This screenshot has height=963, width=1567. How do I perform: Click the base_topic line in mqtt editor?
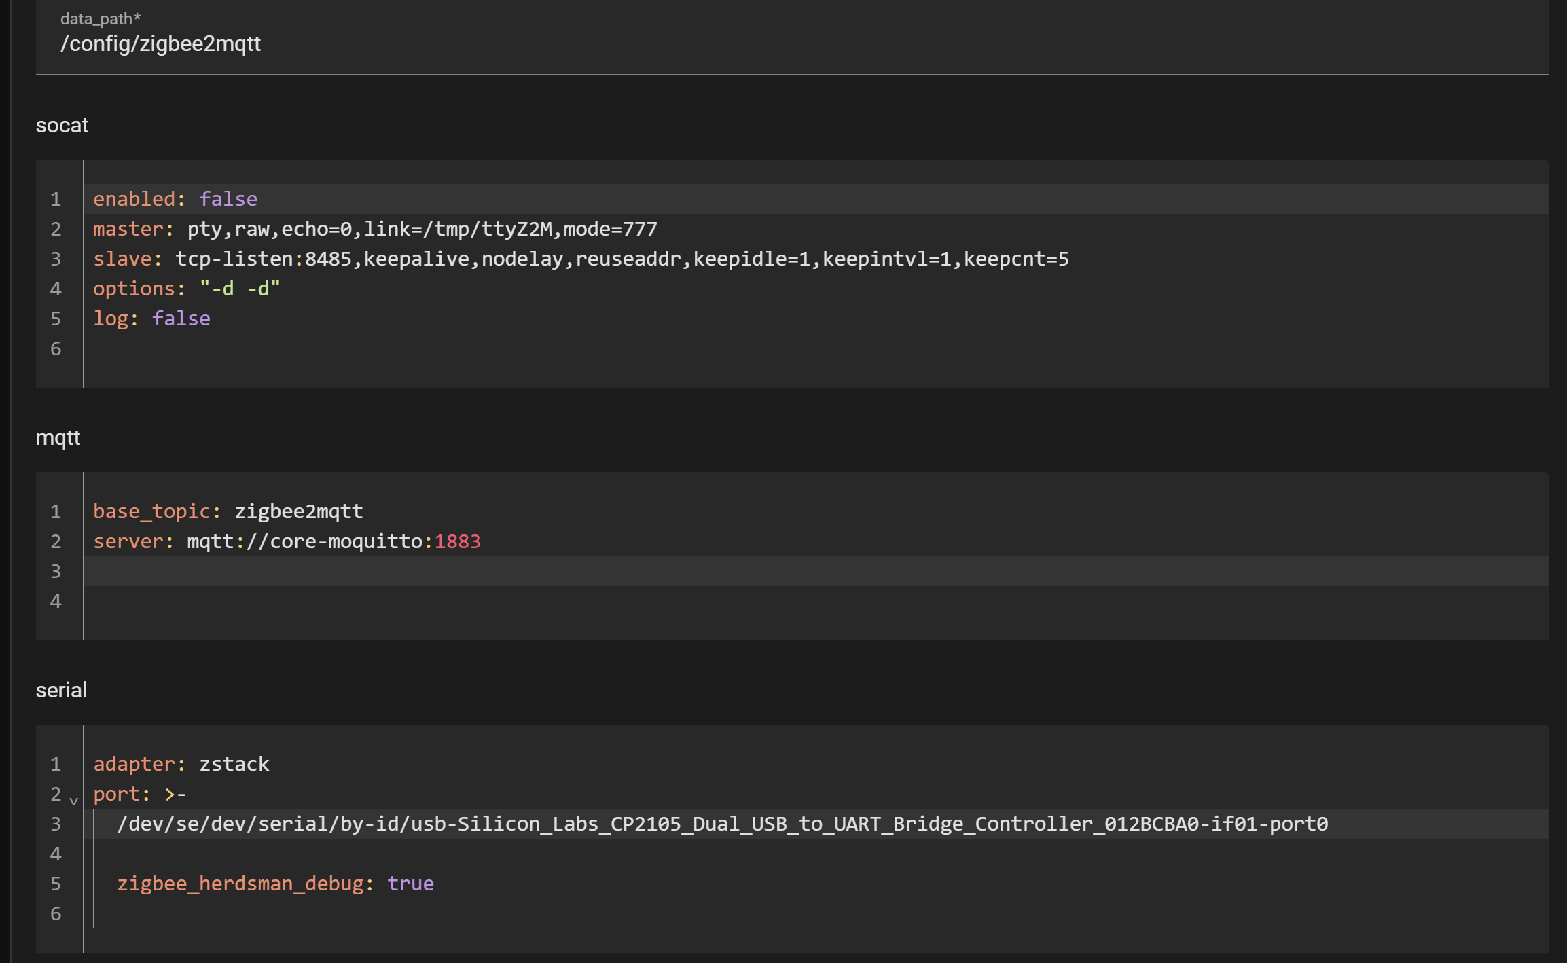pyautogui.click(x=228, y=511)
